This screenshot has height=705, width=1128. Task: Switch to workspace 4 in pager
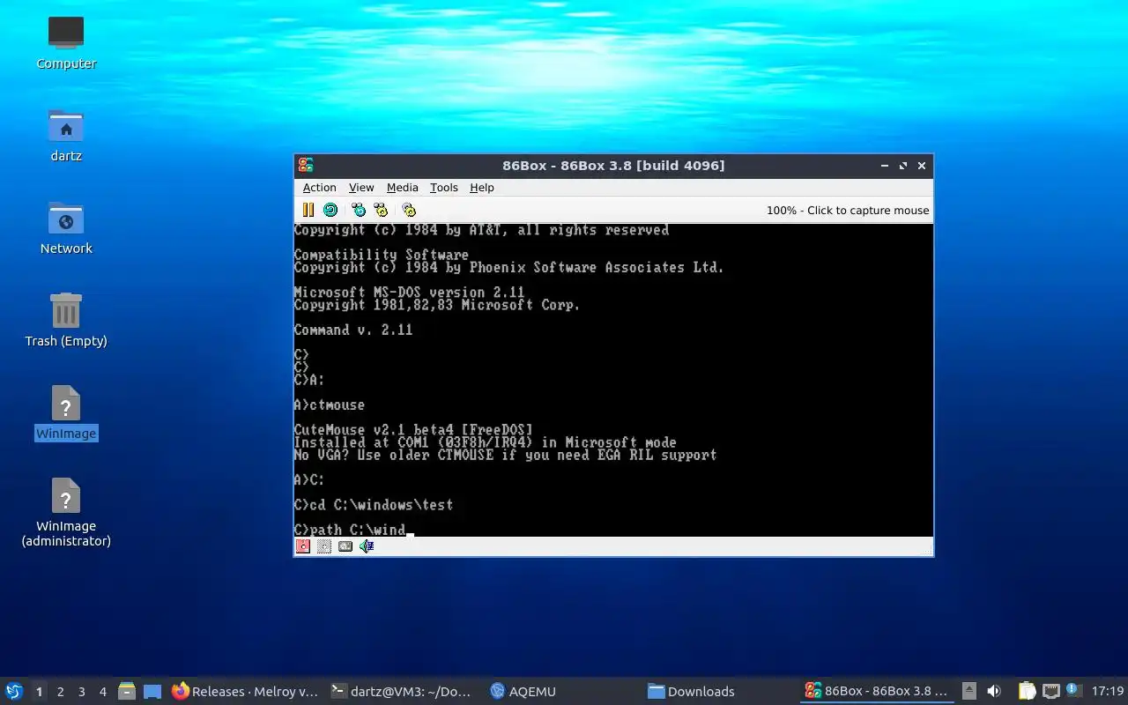click(x=102, y=692)
